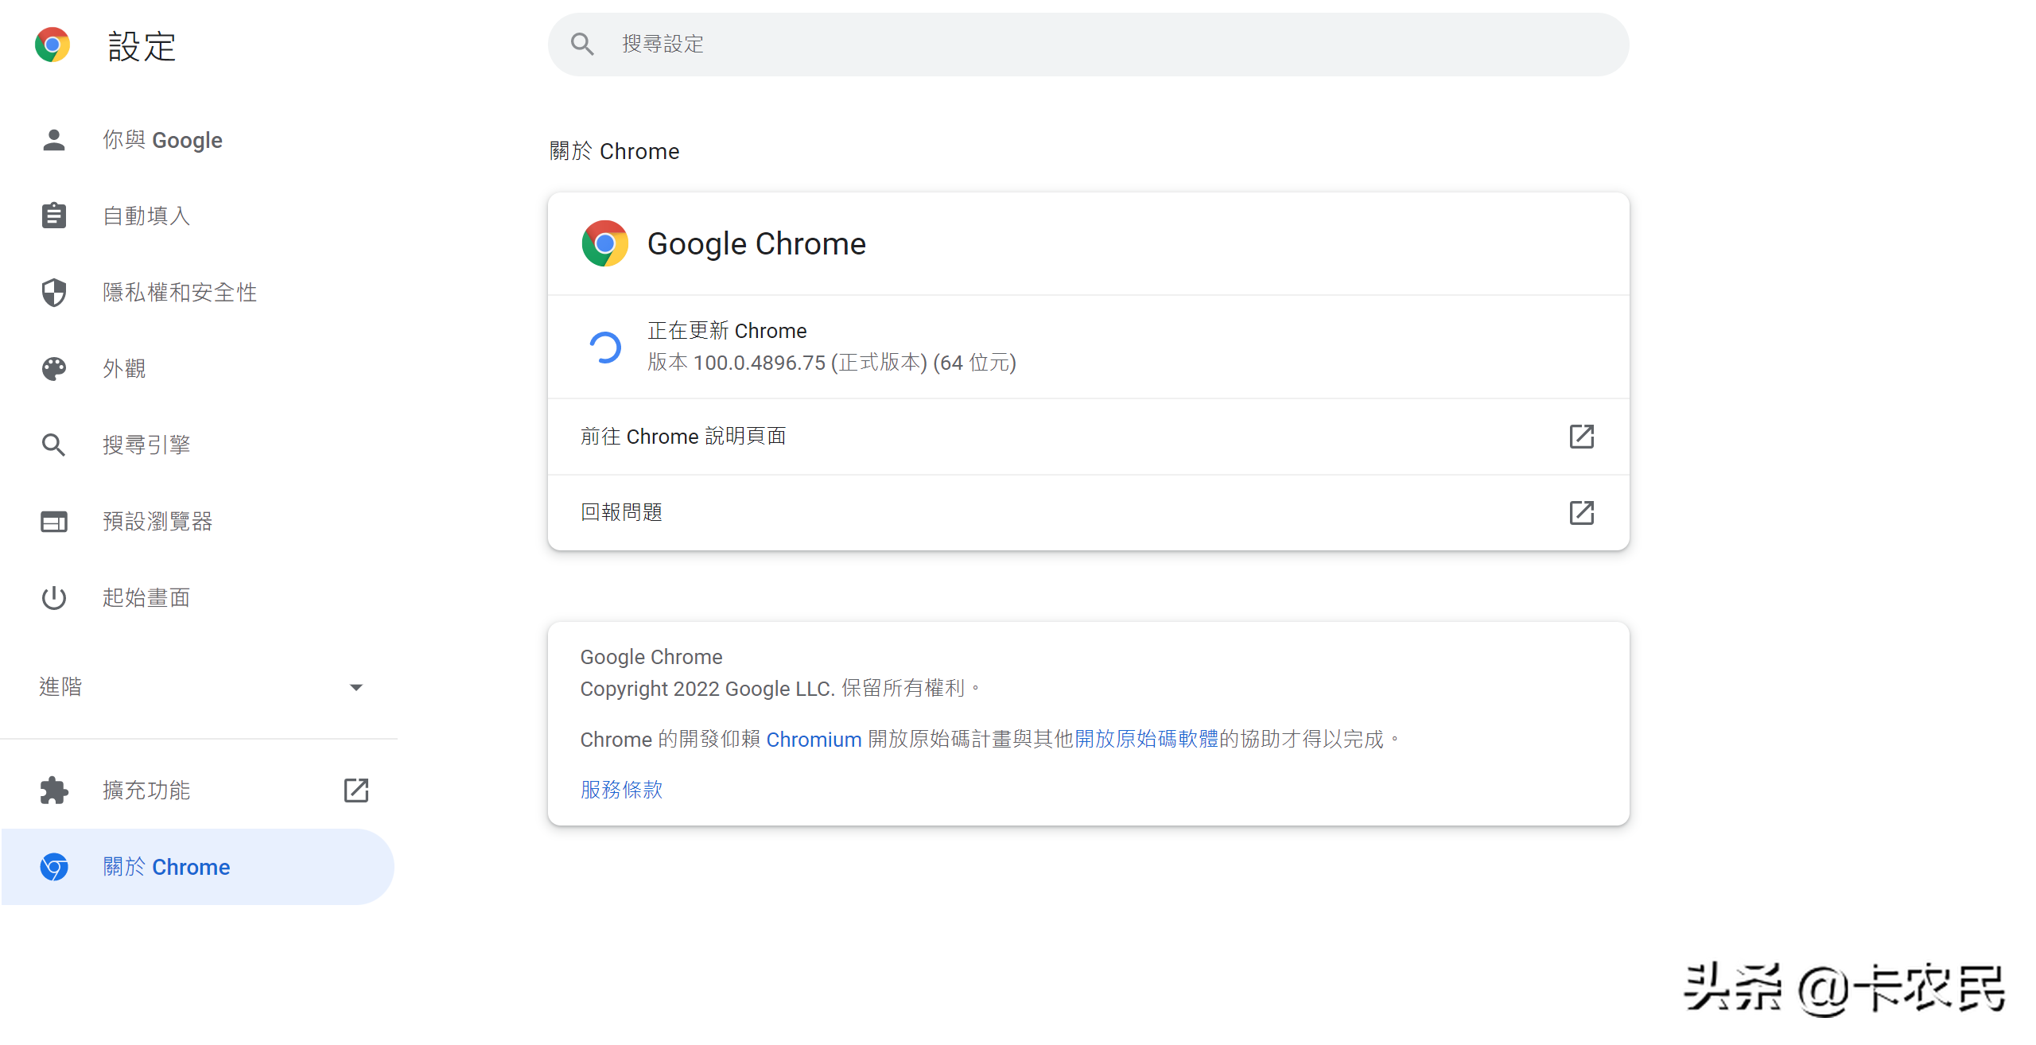
Task: Click the person icon for 你與 Google
Action: (x=54, y=140)
